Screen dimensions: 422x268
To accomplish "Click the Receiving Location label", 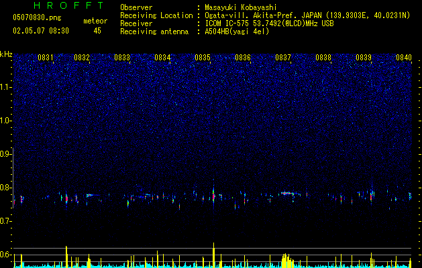I will 156,15.
